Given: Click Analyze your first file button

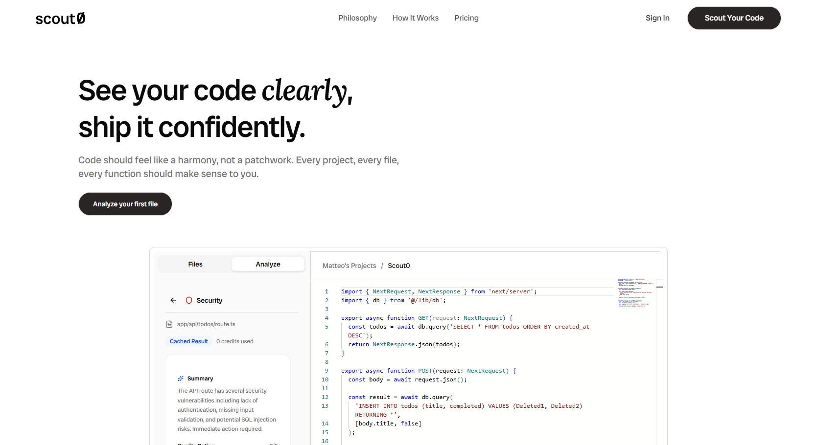Looking at the screenshot, I should [x=125, y=204].
